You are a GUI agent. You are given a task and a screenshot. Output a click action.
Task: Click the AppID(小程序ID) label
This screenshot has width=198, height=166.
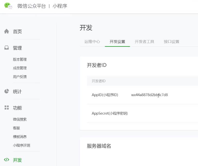pyautogui.click(x=105, y=95)
